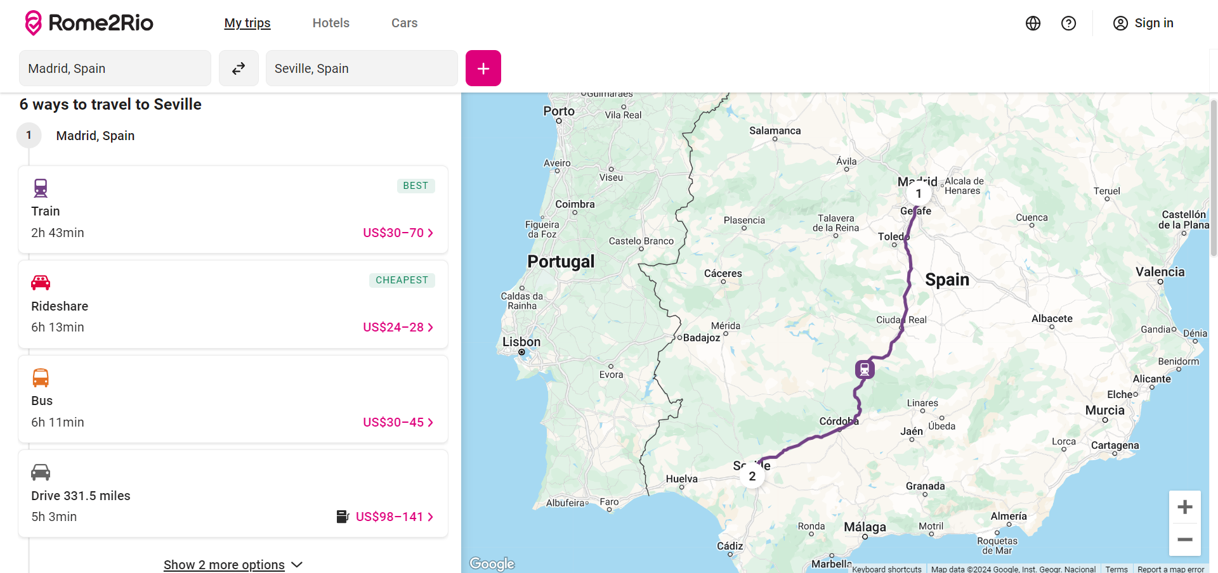Screen dimensions: 1218x573
Task: Click the Rome2Rio logo
Action: (x=89, y=23)
